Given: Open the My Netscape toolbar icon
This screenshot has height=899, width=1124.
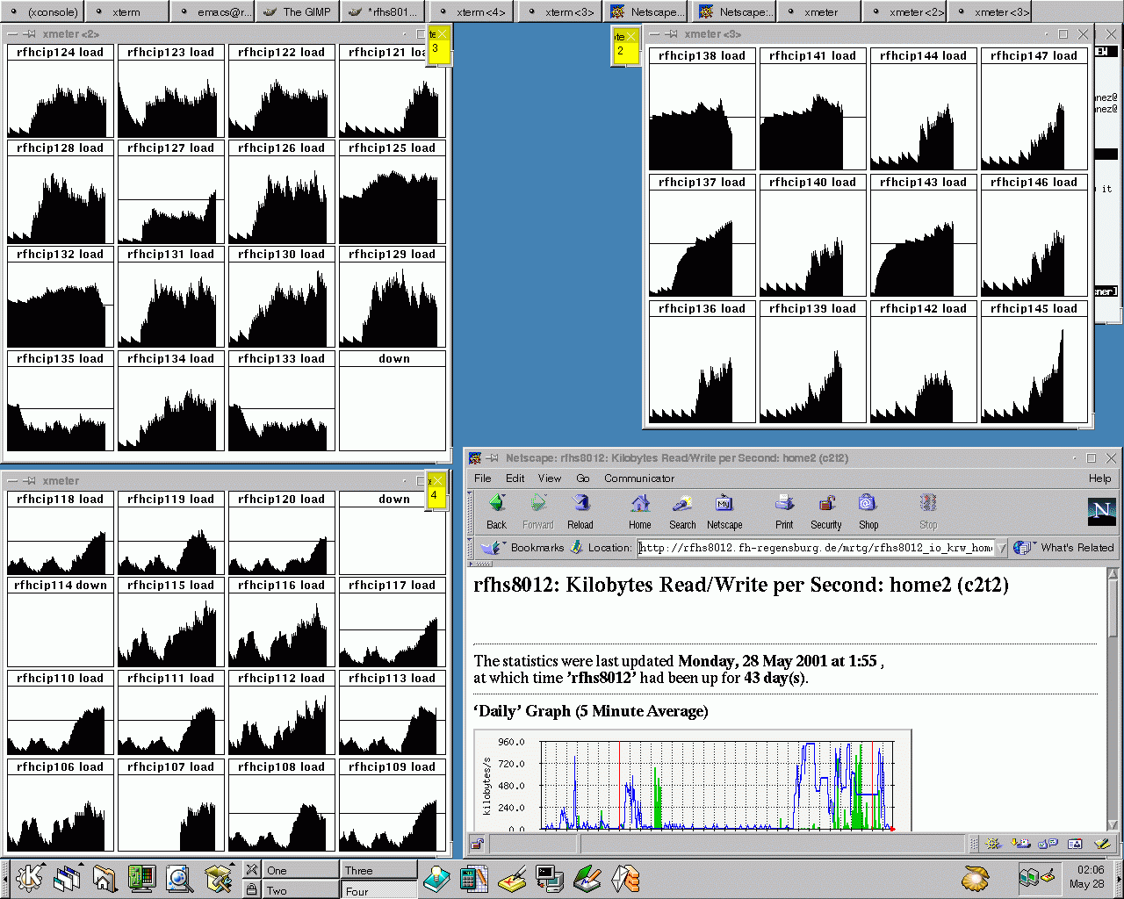Looking at the screenshot, I should click(724, 511).
